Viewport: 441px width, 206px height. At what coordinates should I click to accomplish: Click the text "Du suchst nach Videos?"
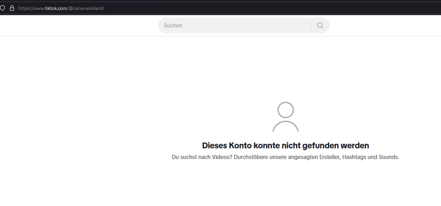pyautogui.click(x=202, y=157)
